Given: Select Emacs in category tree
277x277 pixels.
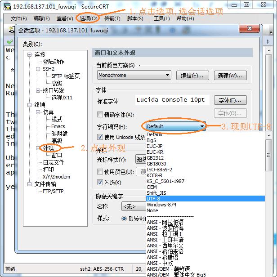Looking at the screenshot, I should [58, 126].
